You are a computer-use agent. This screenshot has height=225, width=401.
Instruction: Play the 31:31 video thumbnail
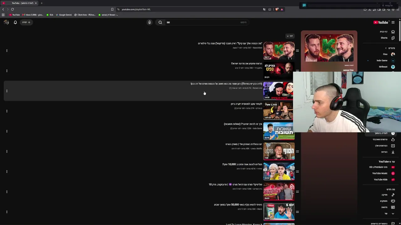[x=278, y=71]
